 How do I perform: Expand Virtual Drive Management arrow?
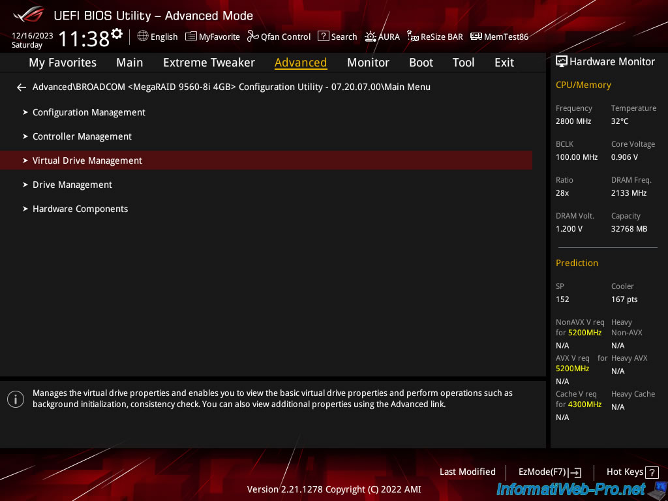click(x=25, y=160)
